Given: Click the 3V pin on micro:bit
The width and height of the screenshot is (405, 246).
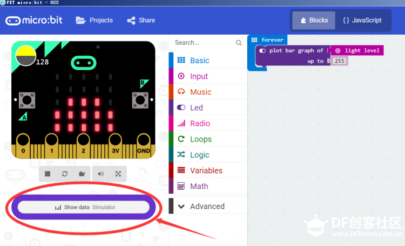Looking at the screenshot, I should (115, 145).
